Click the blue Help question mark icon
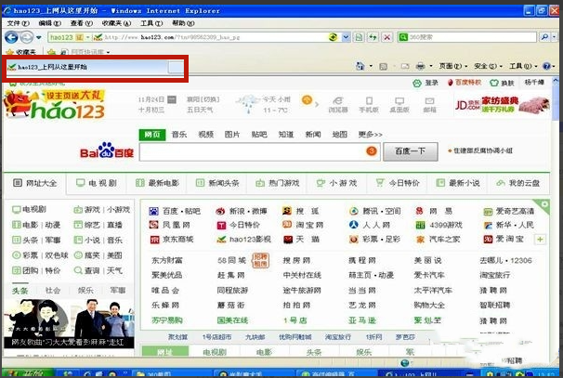Image resolution: width=563 pixels, height=378 pixels. click(546, 66)
